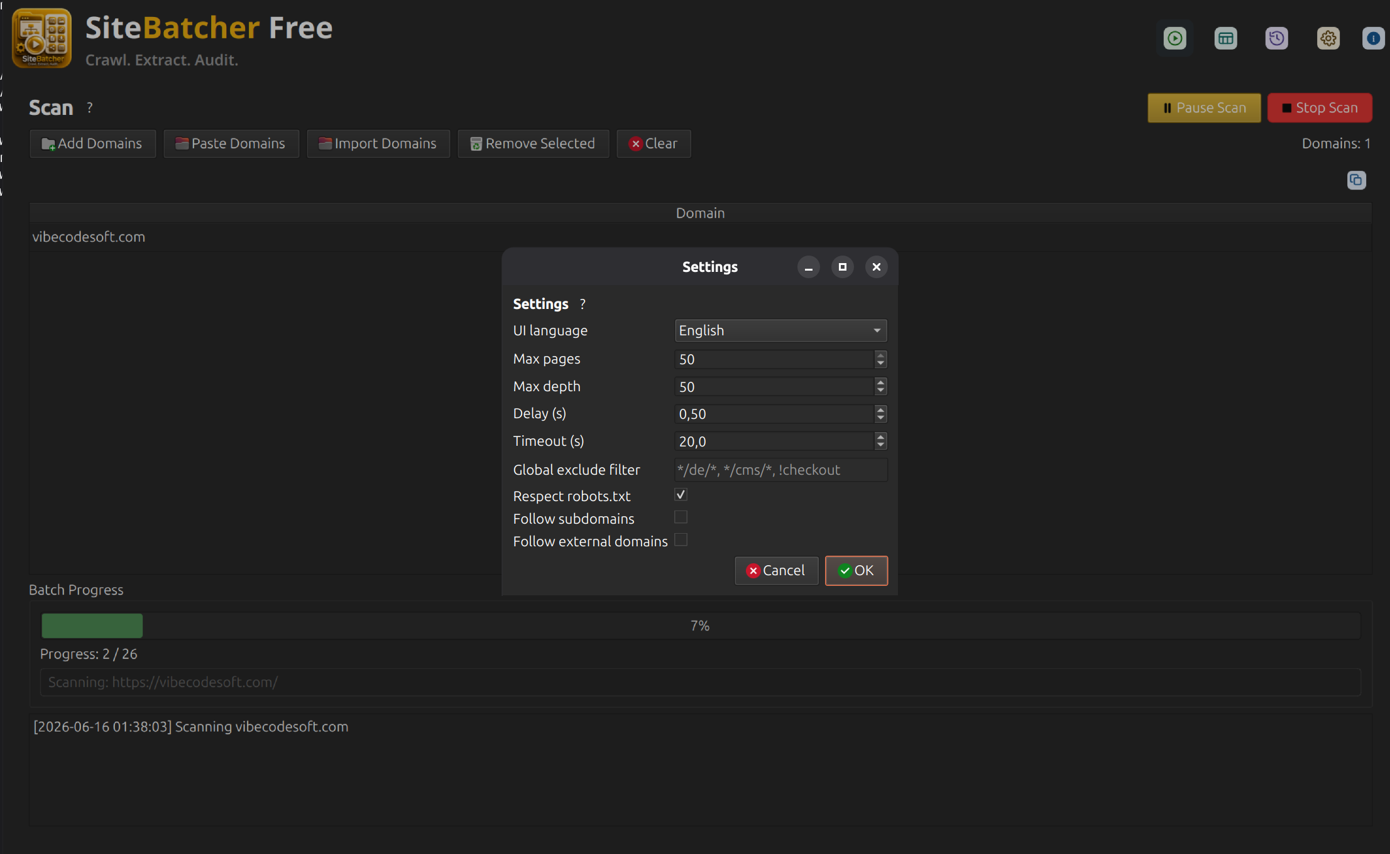The width and height of the screenshot is (1390, 854).
Task: Confirm settings with OK
Action: tap(856, 570)
